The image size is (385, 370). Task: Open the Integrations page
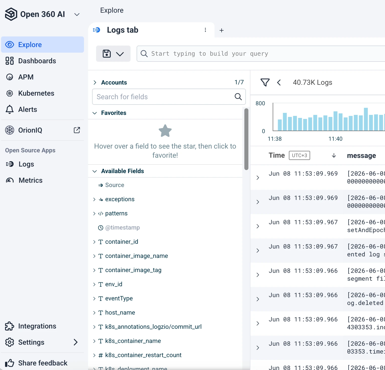[x=42, y=326]
